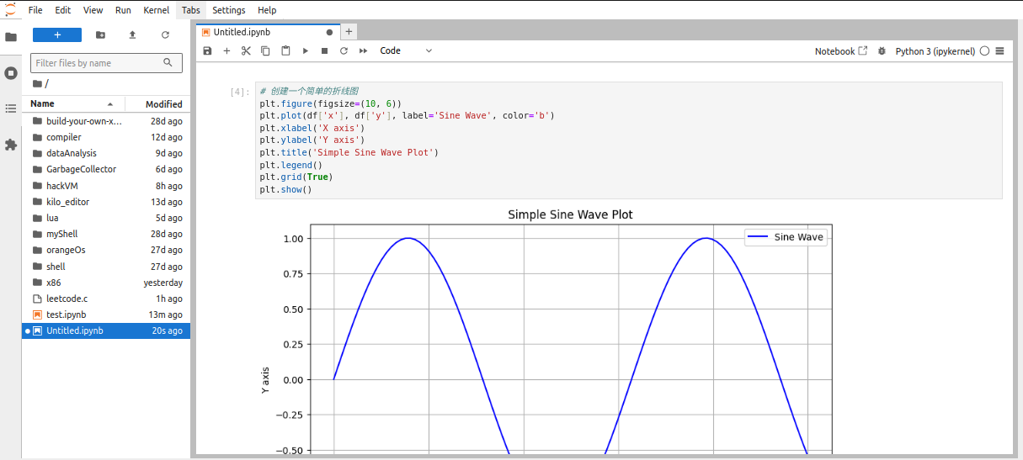Switch to the Untitled.ipynb tab

point(266,32)
